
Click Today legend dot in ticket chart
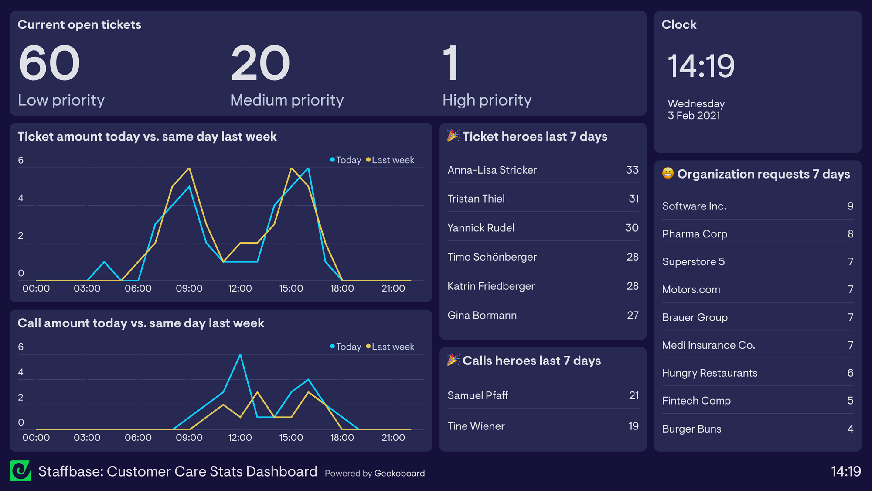click(333, 160)
